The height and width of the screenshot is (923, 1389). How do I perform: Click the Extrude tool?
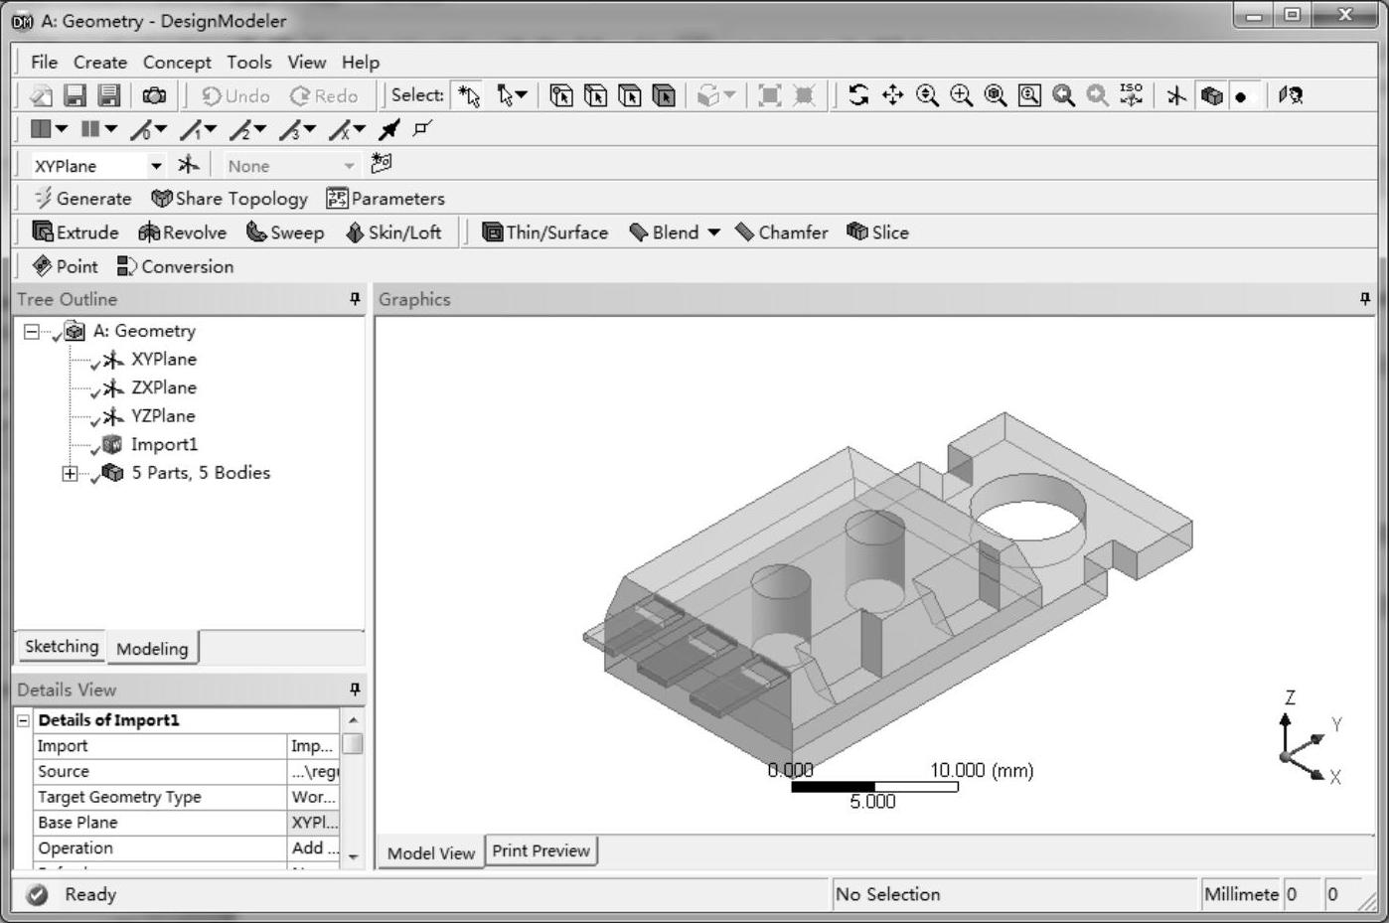tap(76, 232)
